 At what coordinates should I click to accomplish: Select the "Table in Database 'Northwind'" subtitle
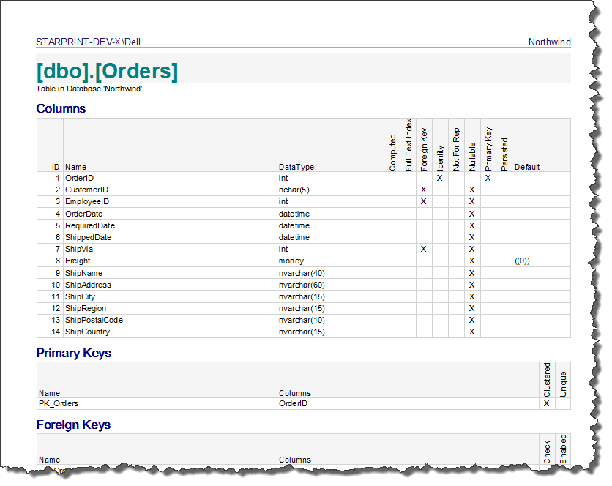click(89, 89)
